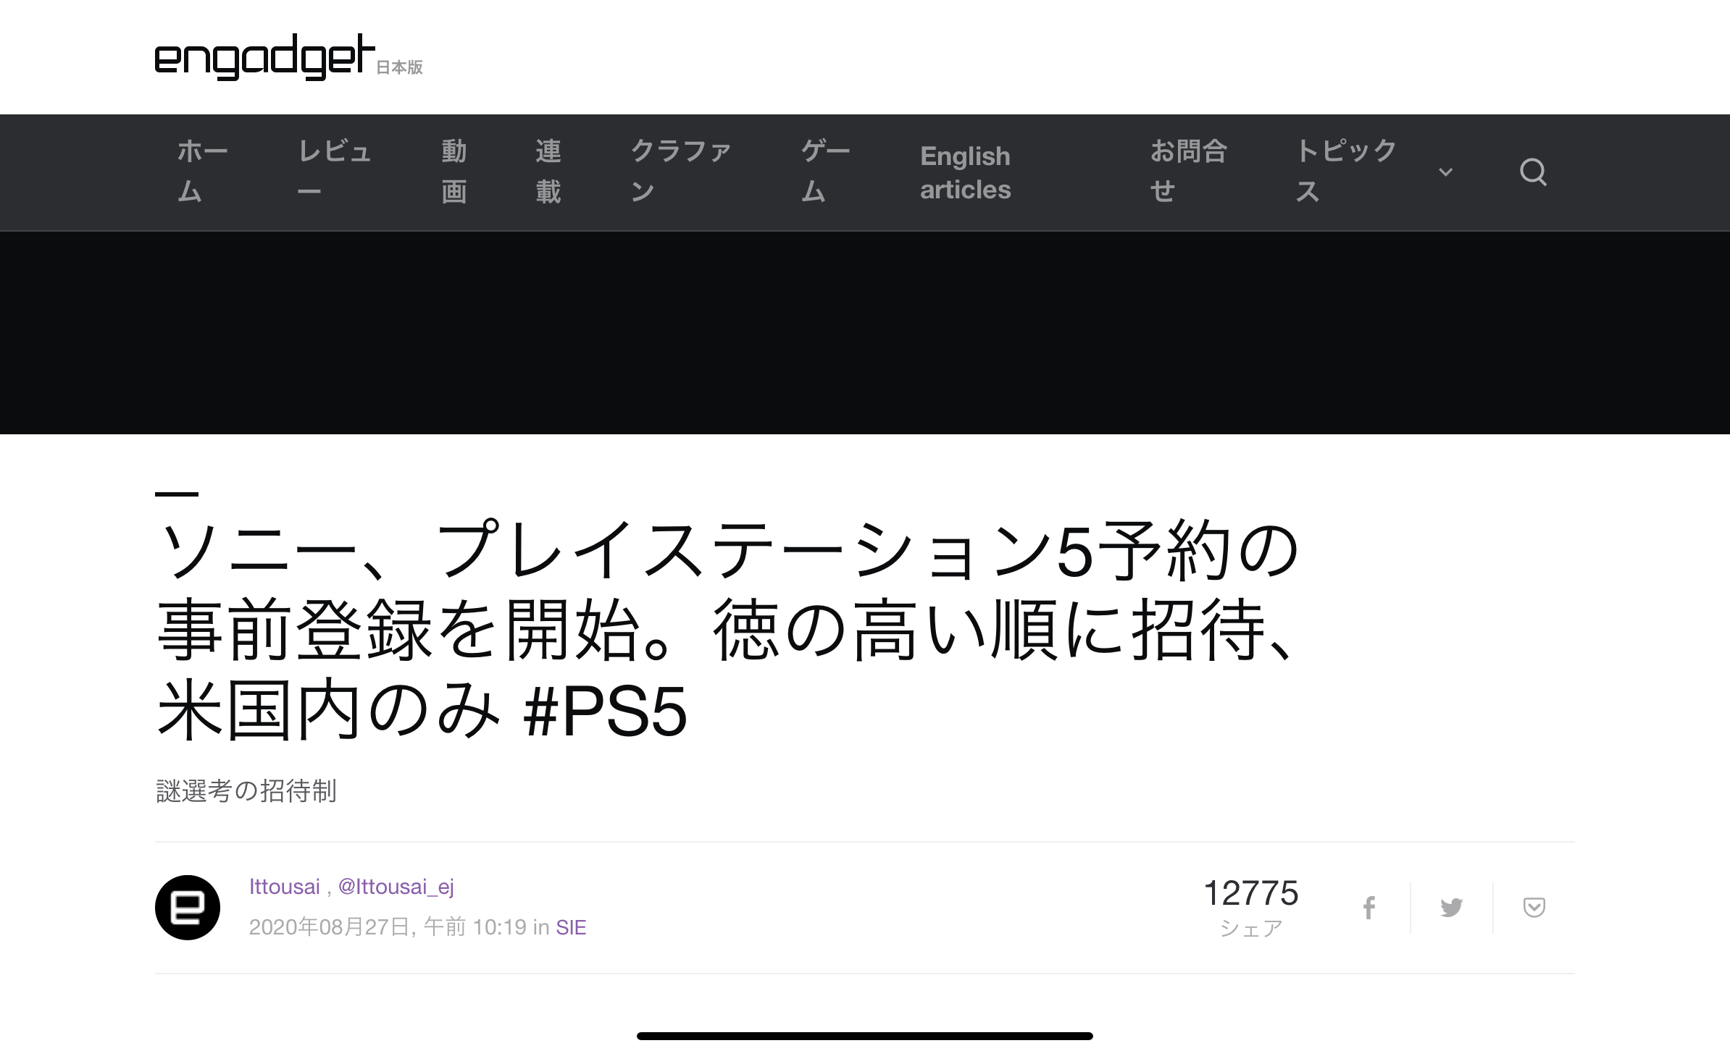1730x1051 pixels.
Task: Open @Ittousai_ej Twitter handle link
Action: click(x=396, y=887)
